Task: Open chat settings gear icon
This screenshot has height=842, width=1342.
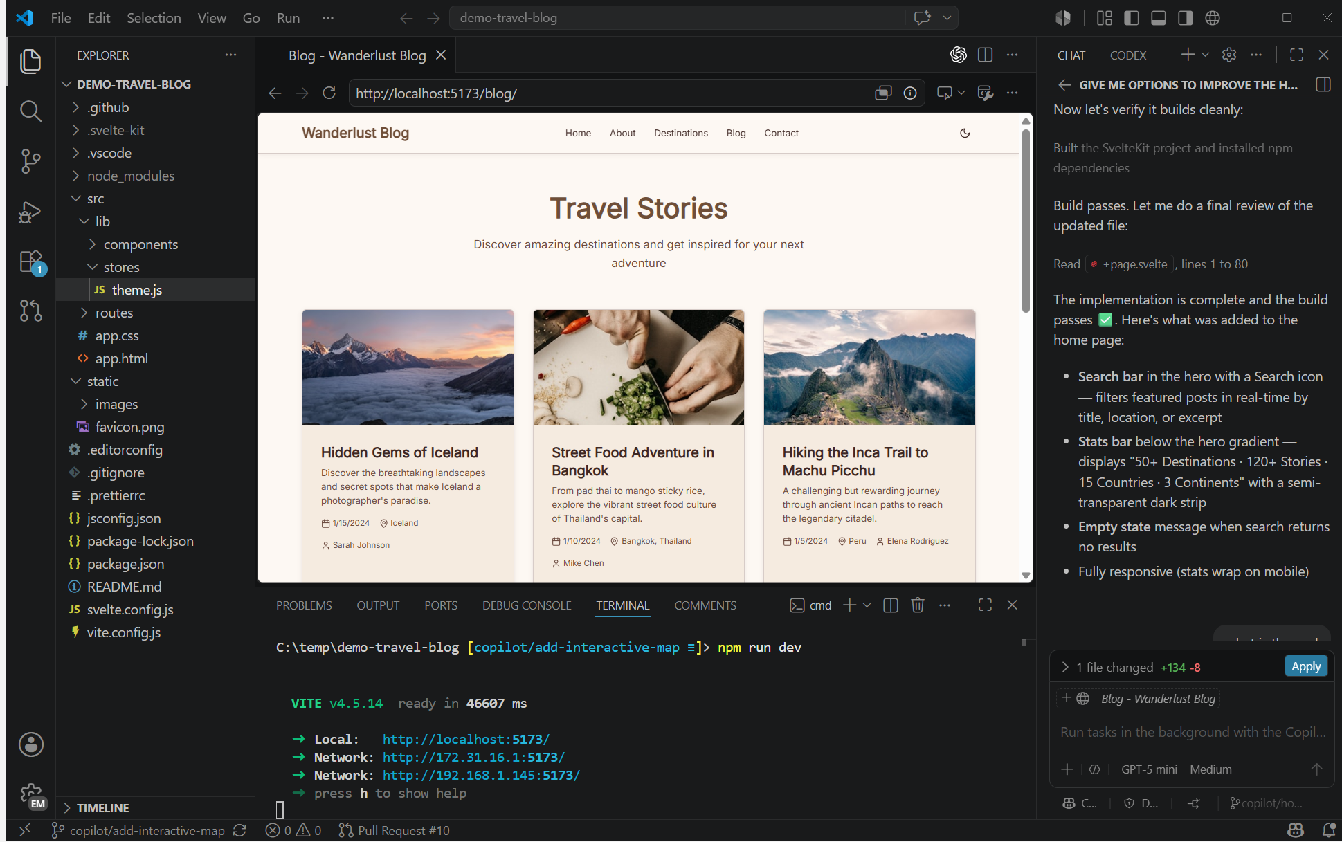Action: tap(1229, 55)
